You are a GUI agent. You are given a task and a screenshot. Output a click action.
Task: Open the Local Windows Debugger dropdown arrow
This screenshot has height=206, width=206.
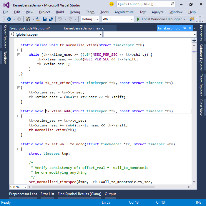click(184, 19)
